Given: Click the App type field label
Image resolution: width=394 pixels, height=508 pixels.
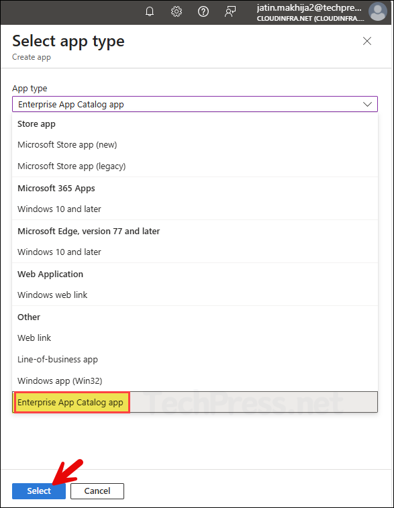Looking at the screenshot, I should 30,88.
